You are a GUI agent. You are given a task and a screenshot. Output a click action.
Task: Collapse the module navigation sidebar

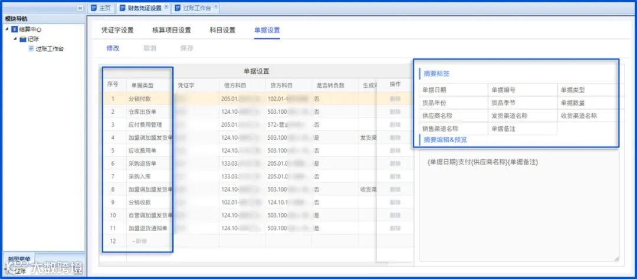click(x=80, y=8)
